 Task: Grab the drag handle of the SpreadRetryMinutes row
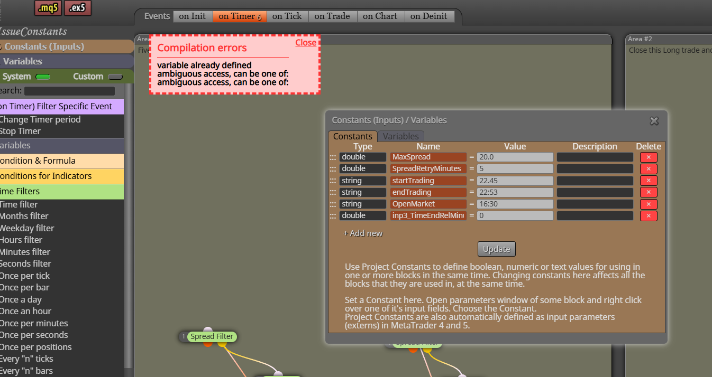click(333, 169)
